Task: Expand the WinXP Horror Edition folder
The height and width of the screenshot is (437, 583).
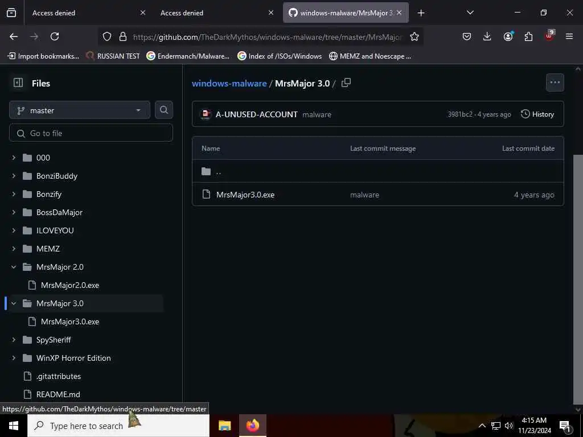Action: (x=14, y=358)
